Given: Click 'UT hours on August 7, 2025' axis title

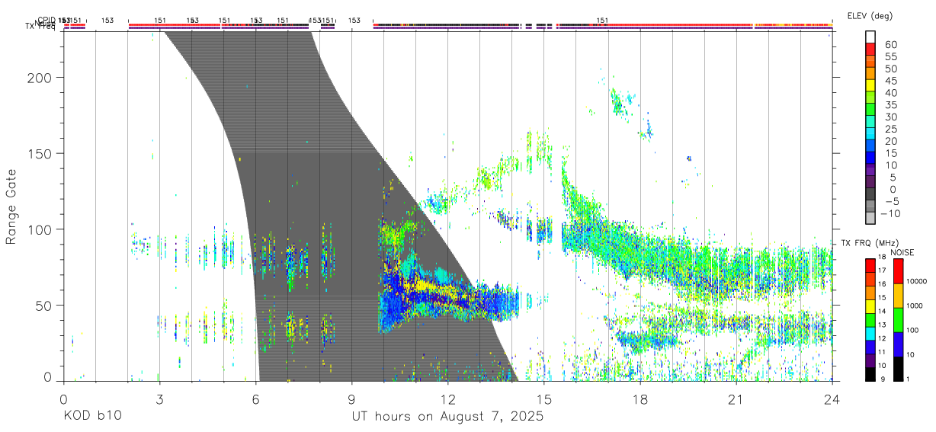Looking at the screenshot, I should click(x=447, y=416).
